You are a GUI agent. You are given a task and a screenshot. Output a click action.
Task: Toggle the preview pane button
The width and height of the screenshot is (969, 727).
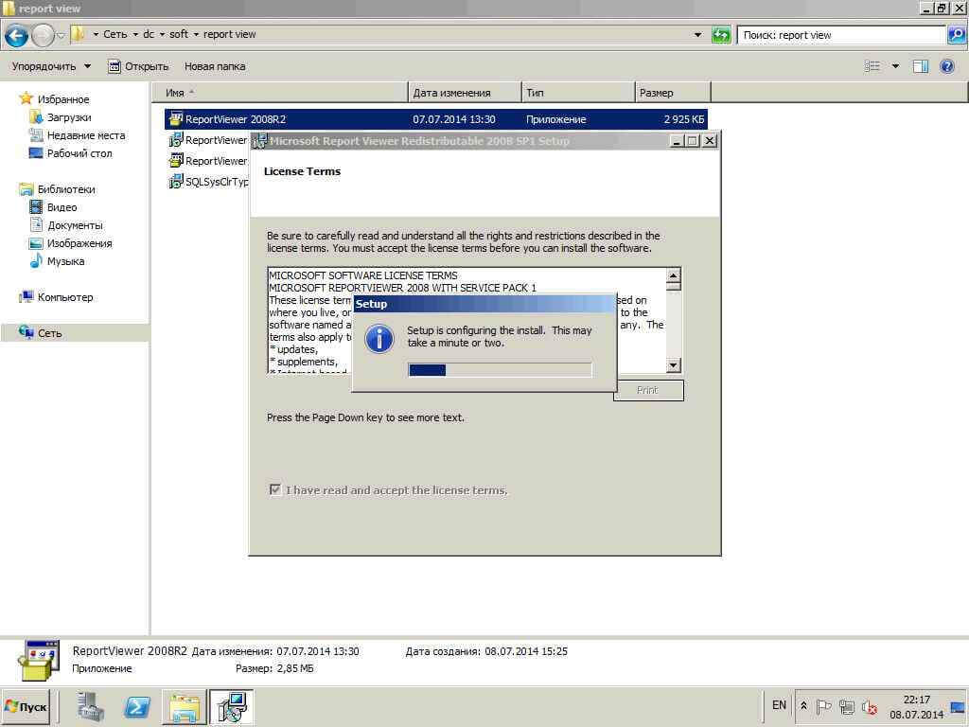pyautogui.click(x=921, y=66)
